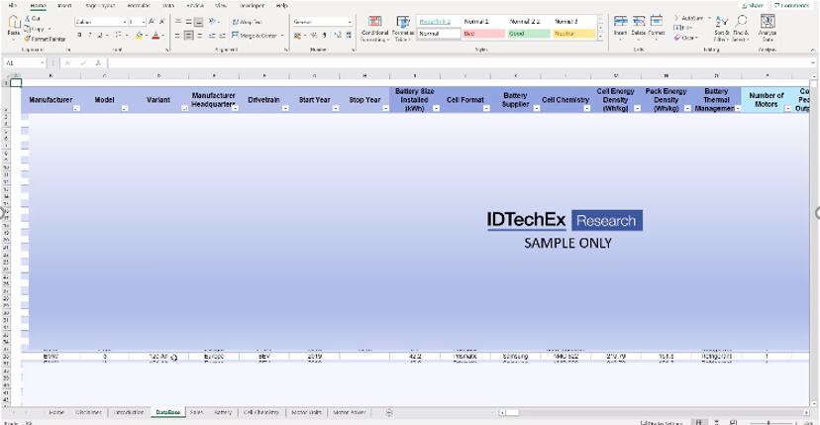This screenshot has width=820, height=425.
Task: Open the Cell Format filter dropdown
Action: pos(486,108)
